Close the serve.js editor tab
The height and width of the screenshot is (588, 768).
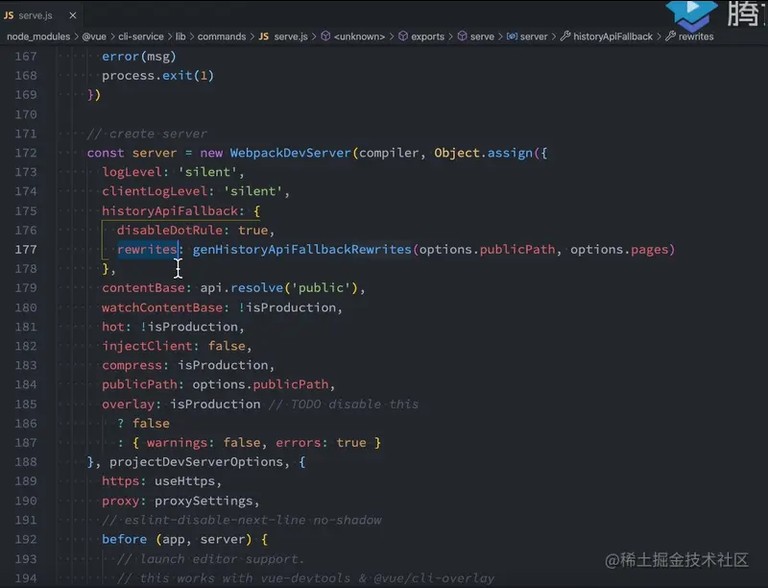pyautogui.click(x=73, y=15)
